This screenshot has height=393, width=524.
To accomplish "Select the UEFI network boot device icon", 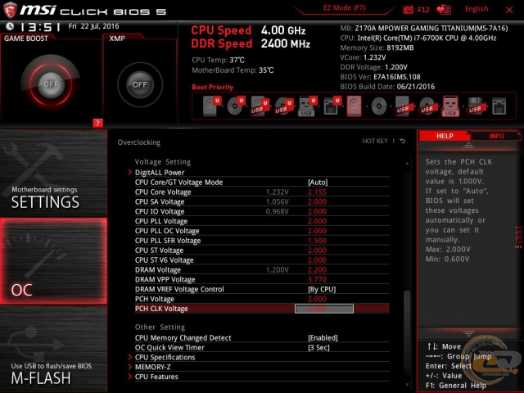I will point(332,106).
